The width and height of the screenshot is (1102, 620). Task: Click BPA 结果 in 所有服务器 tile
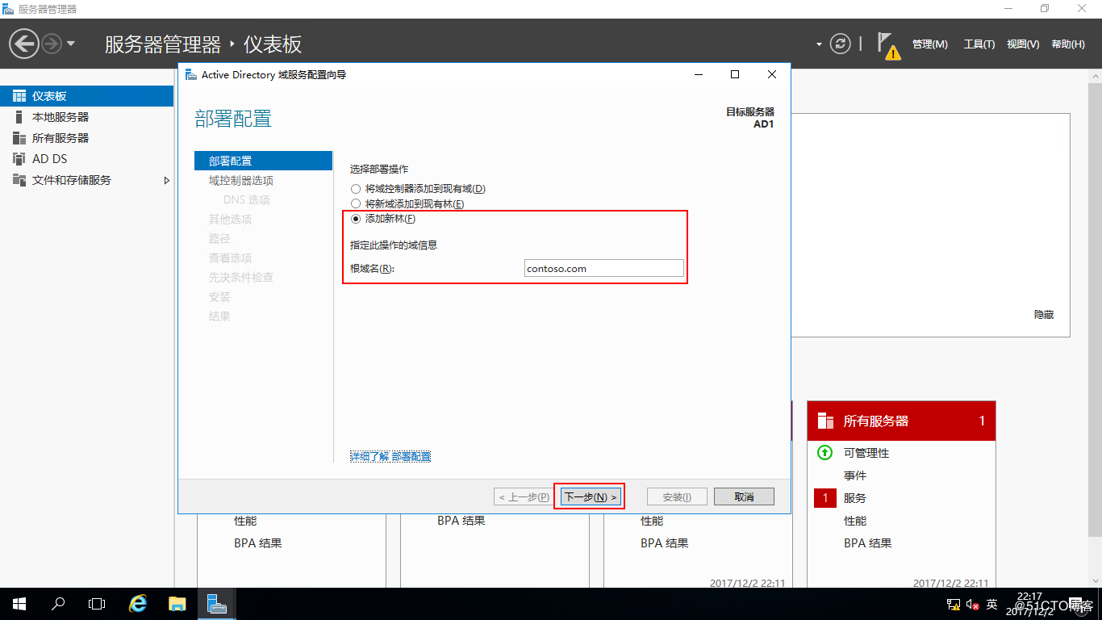tap(868, 543)
